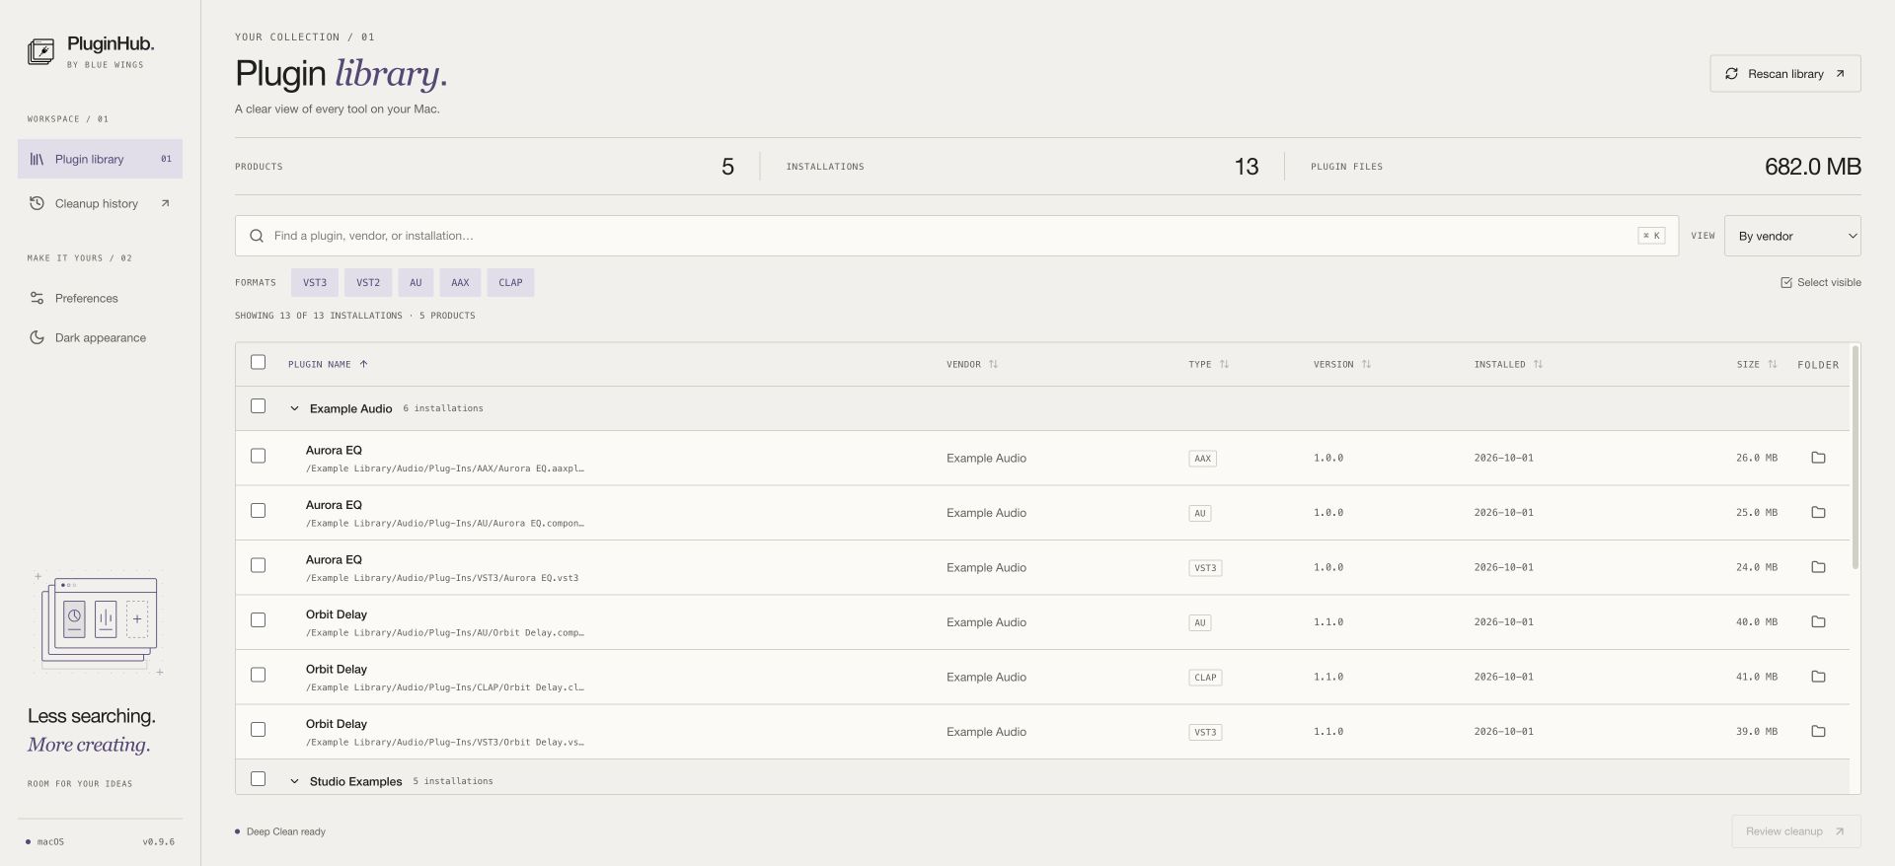Select the Aurora EQ AAX row checkbox
Image resolution: width=1895 pixels, height=866 pixels.
click(x=258, y=456)
